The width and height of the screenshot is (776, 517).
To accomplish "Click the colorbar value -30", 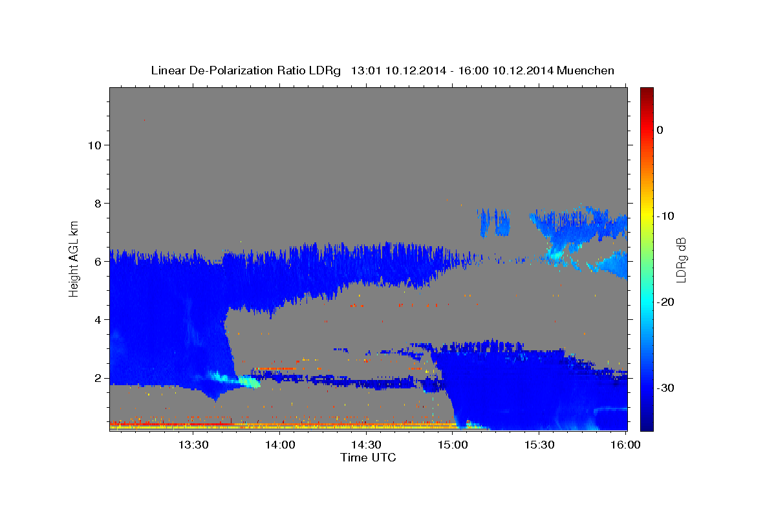I will [665, 388].
